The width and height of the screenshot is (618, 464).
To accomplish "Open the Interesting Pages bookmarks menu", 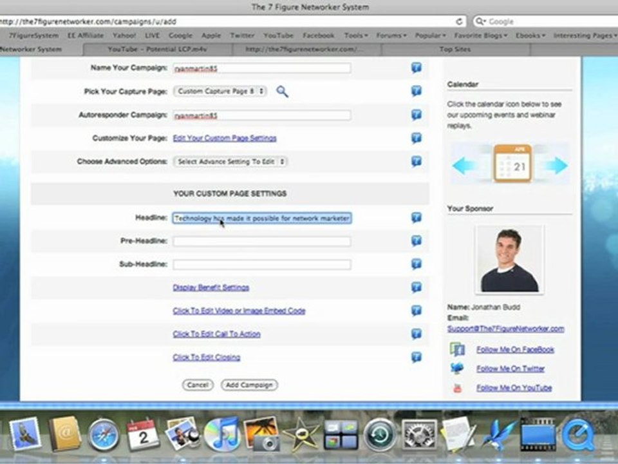I will (x=585, y=35).
